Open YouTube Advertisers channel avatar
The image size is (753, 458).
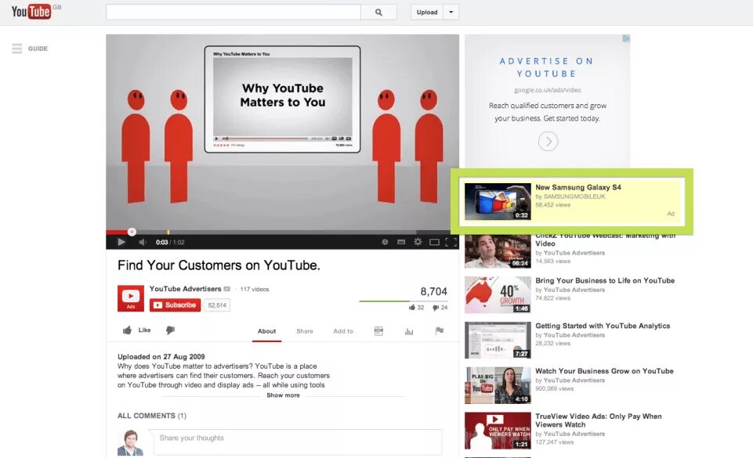click(131, 298)
